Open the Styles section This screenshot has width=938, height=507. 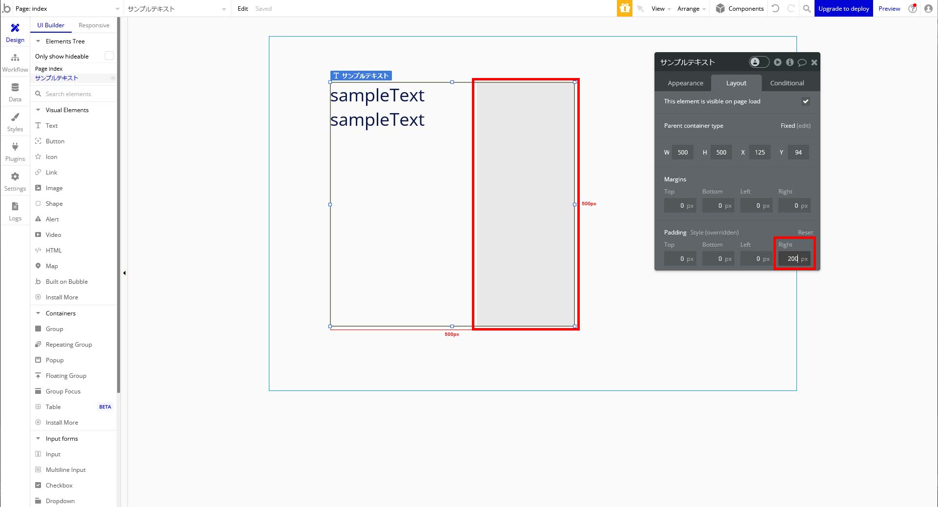tap(15, 122)
